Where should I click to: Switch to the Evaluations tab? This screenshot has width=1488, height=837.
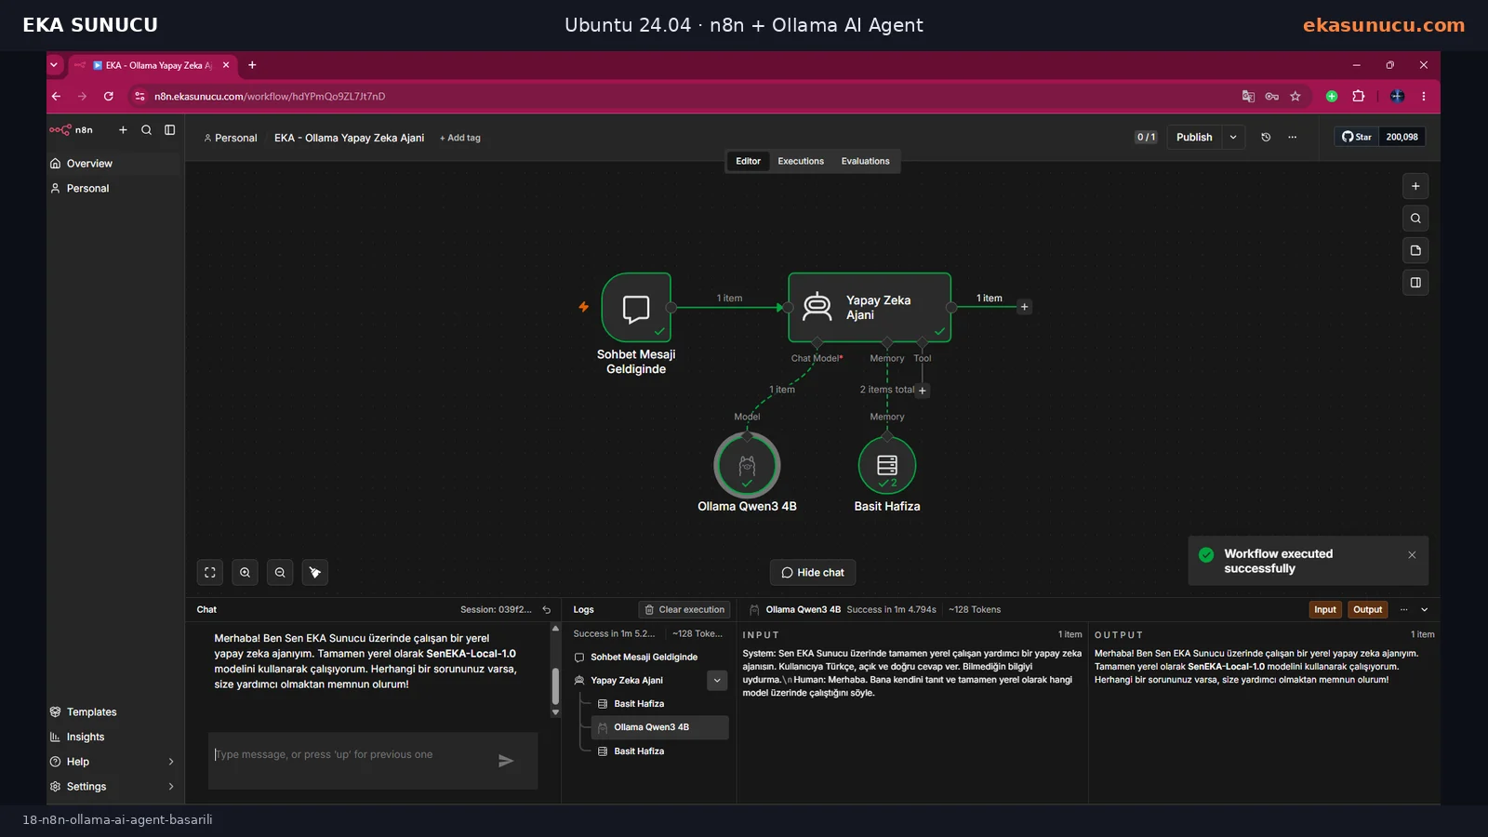865,161
